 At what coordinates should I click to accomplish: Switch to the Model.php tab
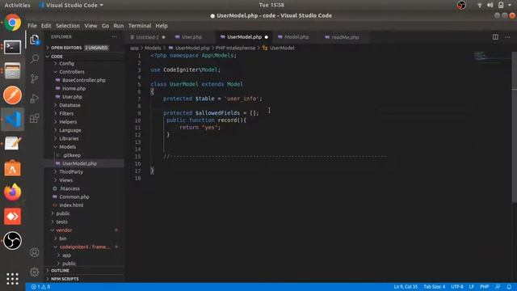tap(296, 37)
